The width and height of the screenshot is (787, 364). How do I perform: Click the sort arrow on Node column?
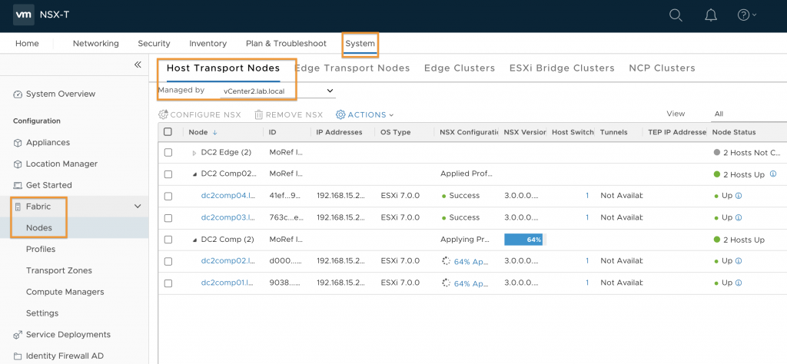tap(215, 132)
